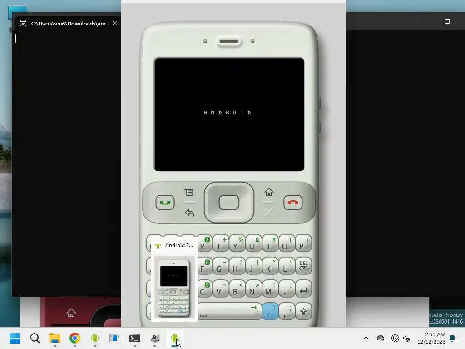
Task: Open the blue window app on taskbar
Action: coord(115,338)
